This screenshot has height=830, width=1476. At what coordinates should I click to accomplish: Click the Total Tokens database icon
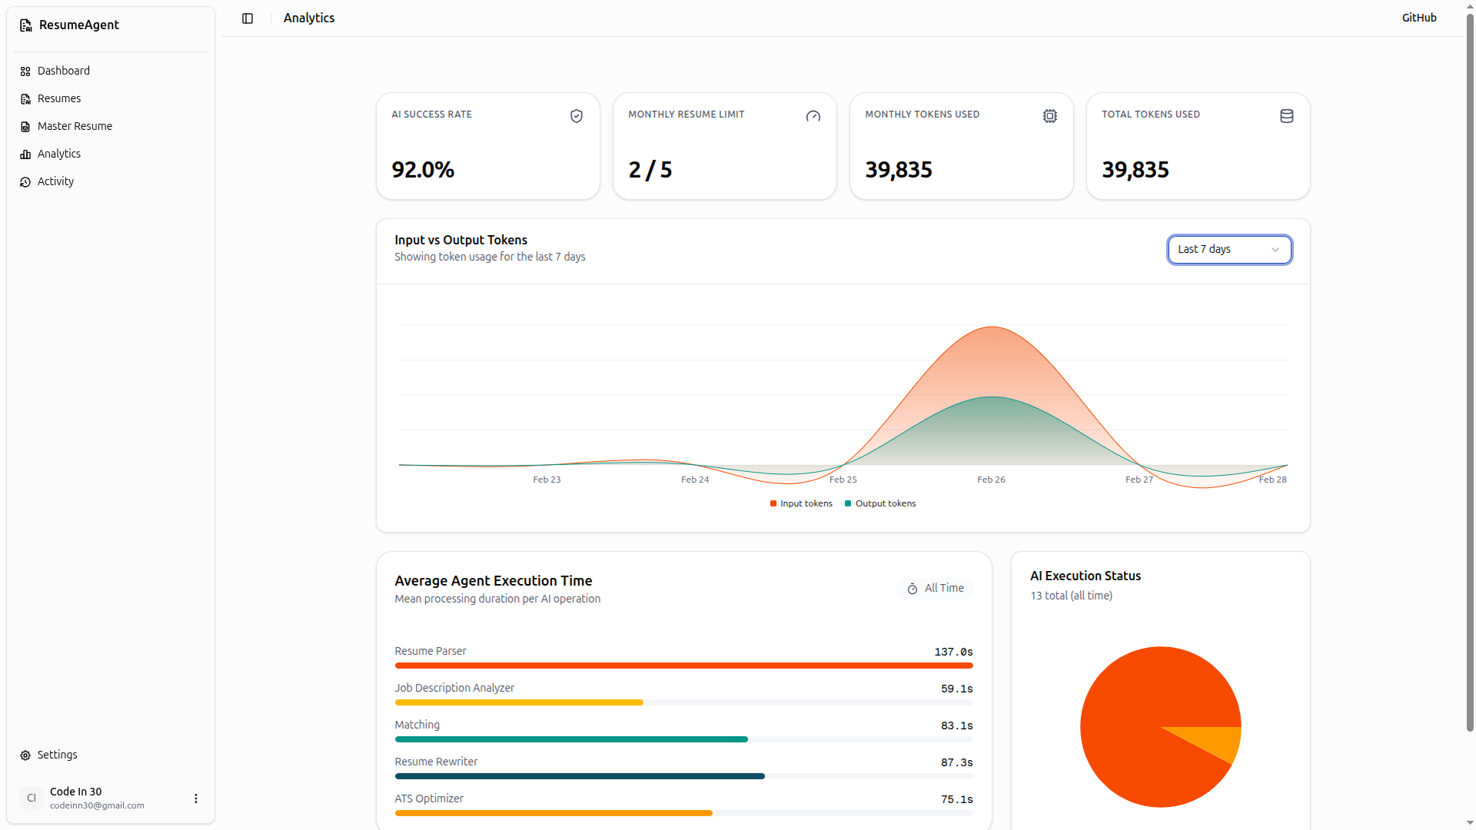pyautogui.click(x=1287, y=116)
